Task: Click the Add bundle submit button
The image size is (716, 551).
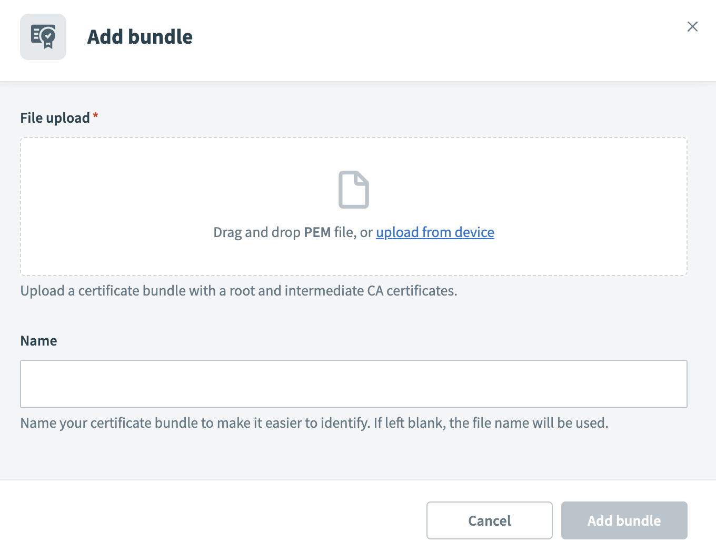Action: click(624, 520)
